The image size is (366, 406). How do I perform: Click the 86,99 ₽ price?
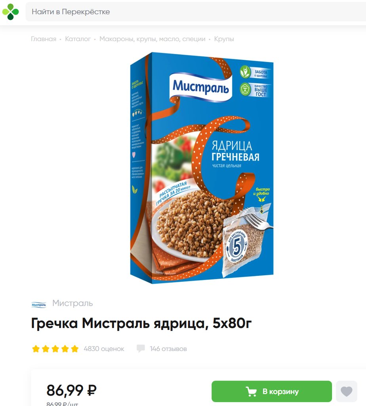[x=71, y=390]
